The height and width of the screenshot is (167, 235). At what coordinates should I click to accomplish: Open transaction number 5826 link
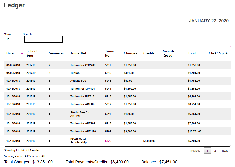pos(108,141)
